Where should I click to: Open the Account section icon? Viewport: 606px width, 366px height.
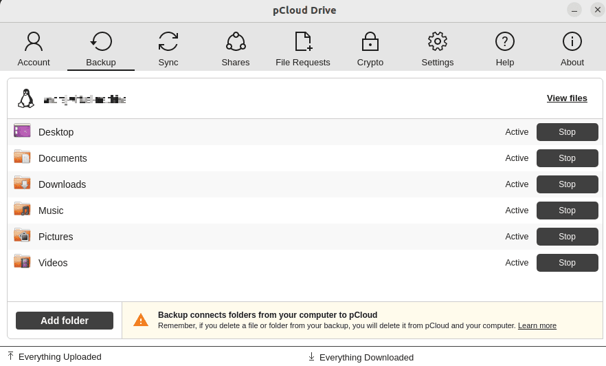pyautogui.click(x=34, y=41)
